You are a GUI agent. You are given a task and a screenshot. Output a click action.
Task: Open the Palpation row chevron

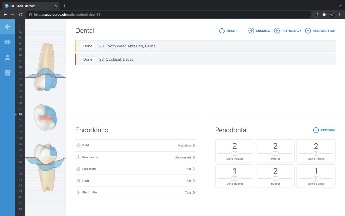pos(194,169)
